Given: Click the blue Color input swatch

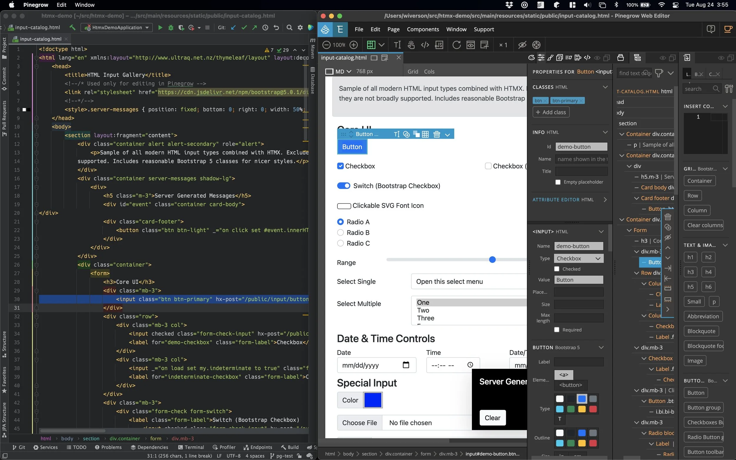Looking at the screenshot, I should 372,400.
